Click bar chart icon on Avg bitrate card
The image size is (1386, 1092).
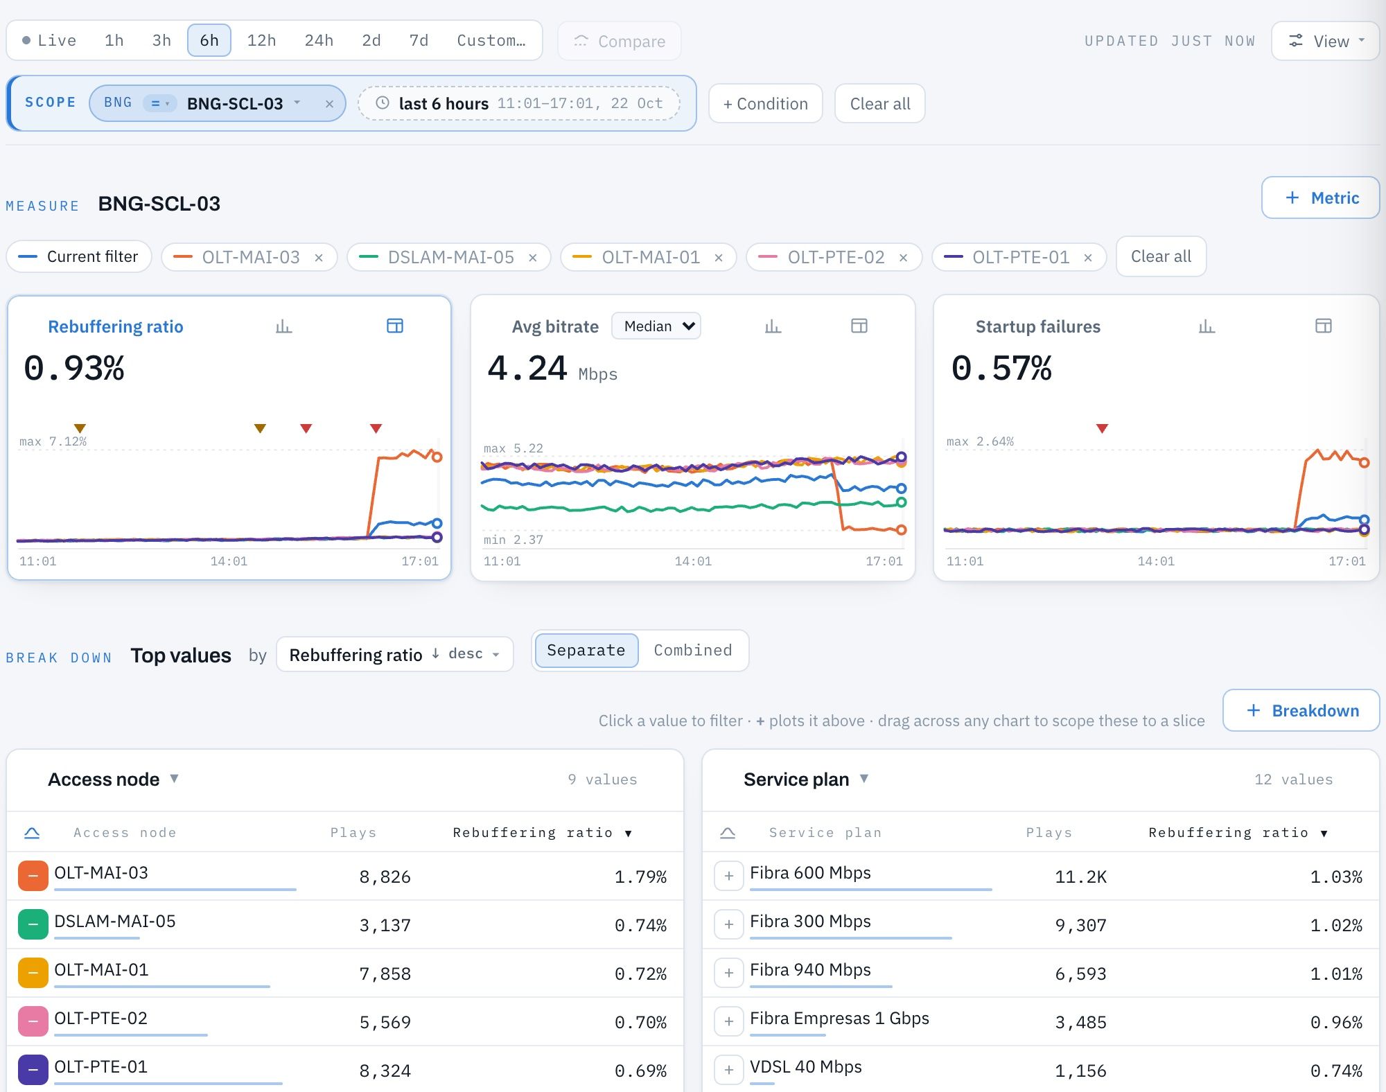773,326
